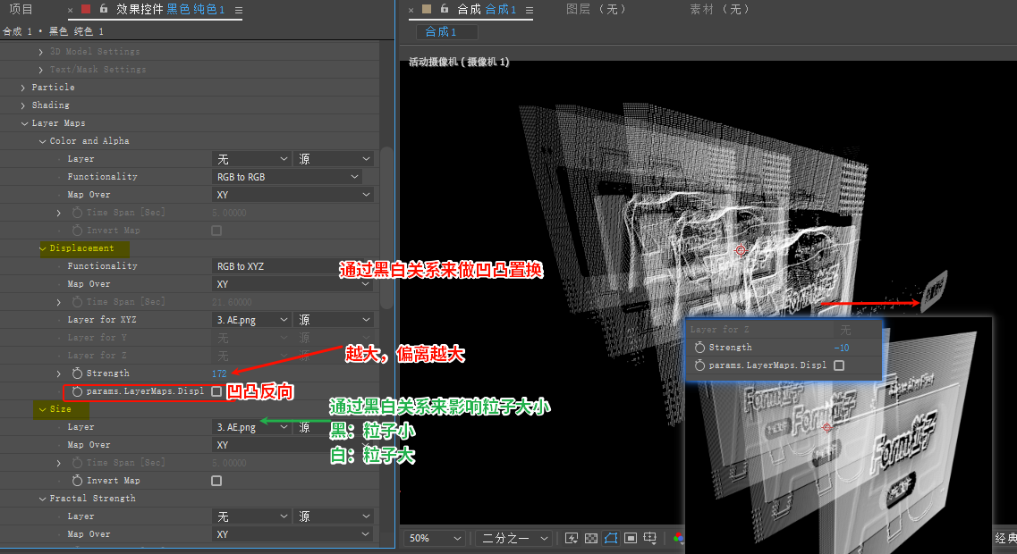Expand the Shading group
The width and height of the screenshot is (1017, 554).
coord(22,105)
